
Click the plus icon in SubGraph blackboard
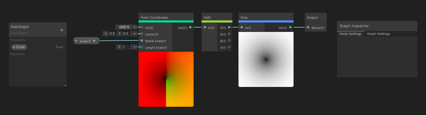tap(62, 30)
